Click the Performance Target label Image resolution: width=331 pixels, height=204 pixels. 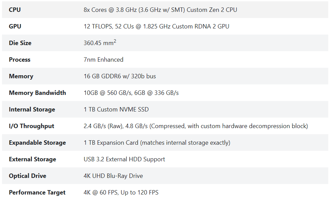click(x=37, y=192)
